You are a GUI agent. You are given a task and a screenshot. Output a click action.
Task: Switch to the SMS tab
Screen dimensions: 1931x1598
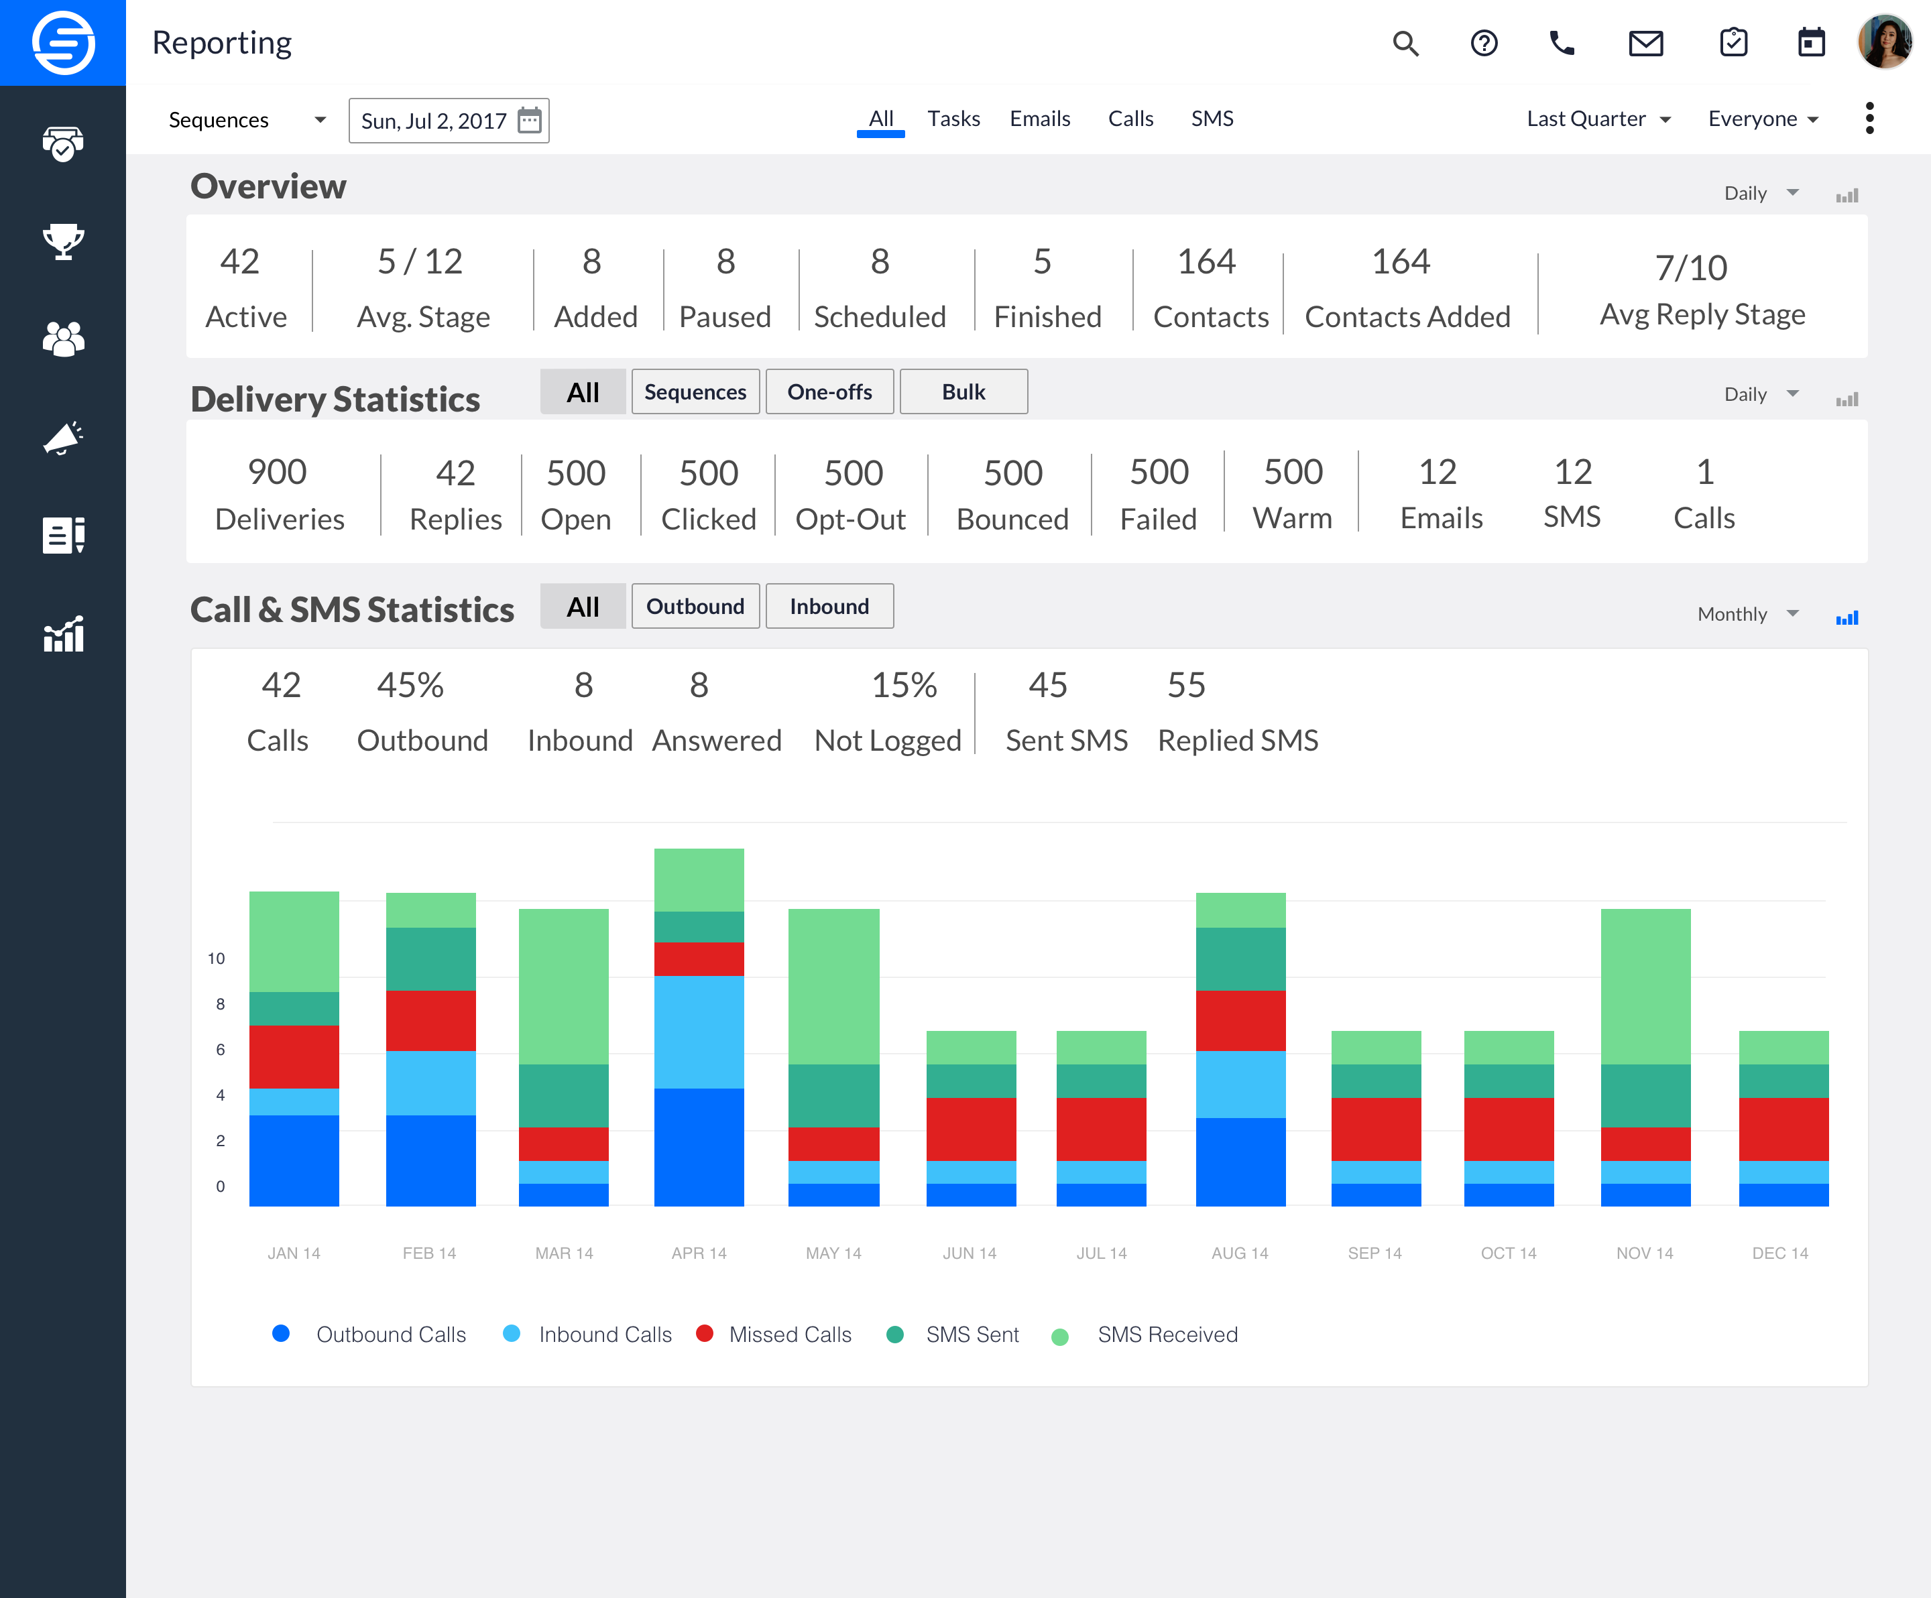coord(1212,119)
